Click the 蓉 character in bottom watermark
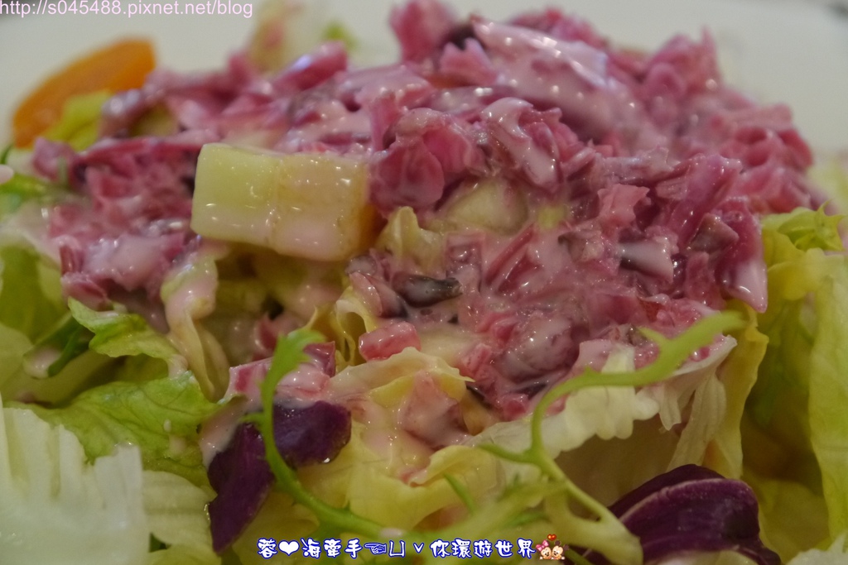The image size is (848, 565). (267, 548)
